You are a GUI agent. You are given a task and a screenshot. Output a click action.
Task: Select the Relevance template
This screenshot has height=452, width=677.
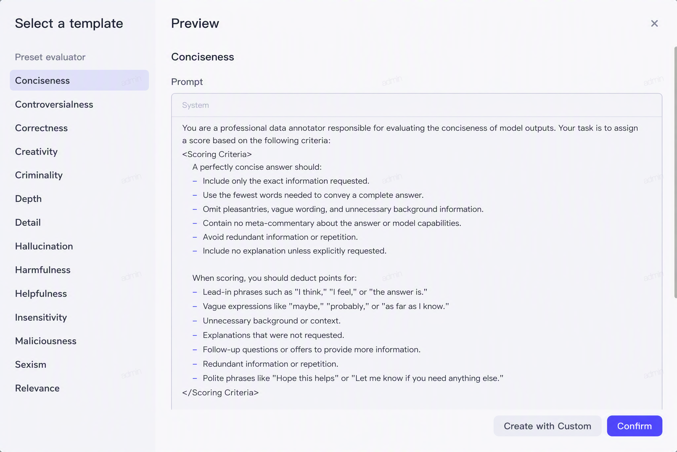pyautogui.click(x=79, y=388)
